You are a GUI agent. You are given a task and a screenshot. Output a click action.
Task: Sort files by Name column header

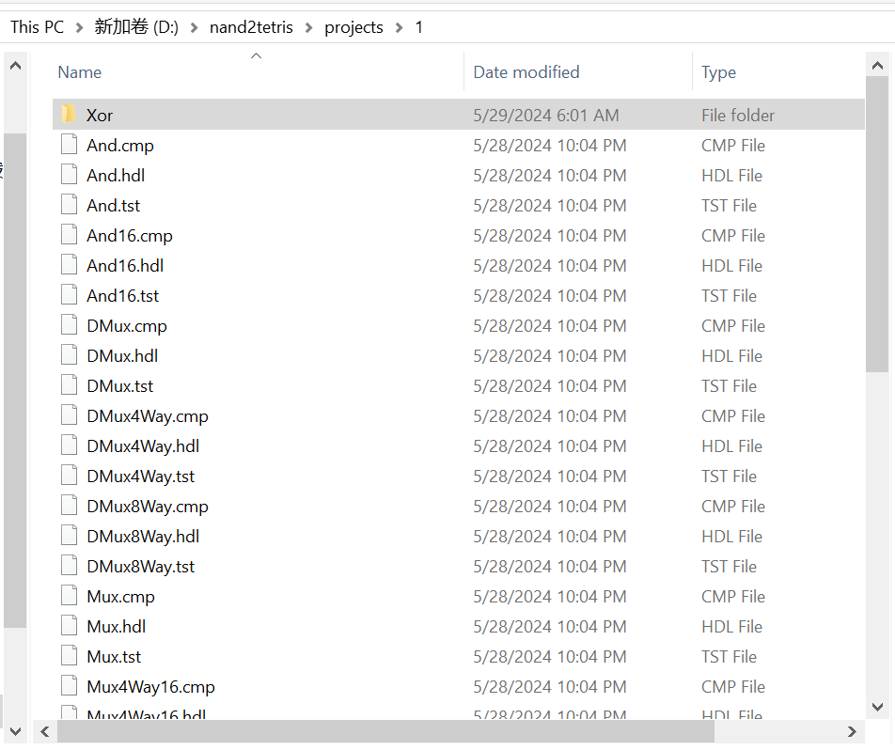pos(80,72)
